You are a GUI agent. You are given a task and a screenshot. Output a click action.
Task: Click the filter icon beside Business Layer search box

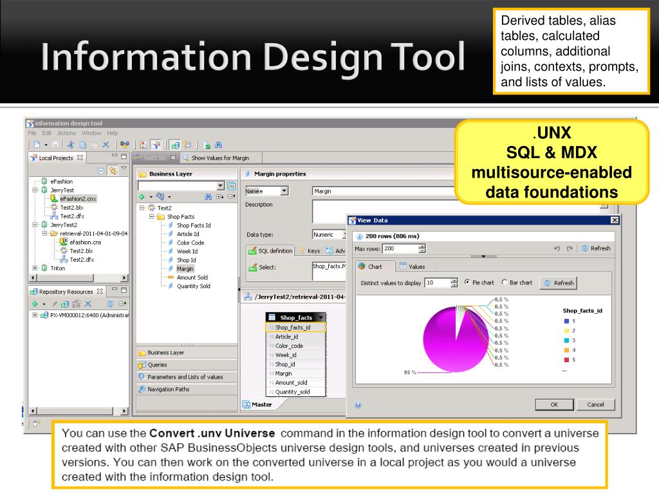click(231, 186)
